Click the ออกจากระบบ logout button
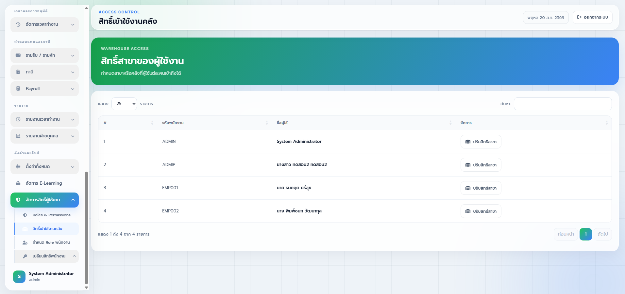Viewport: 625px width, 294px height. 593,17
